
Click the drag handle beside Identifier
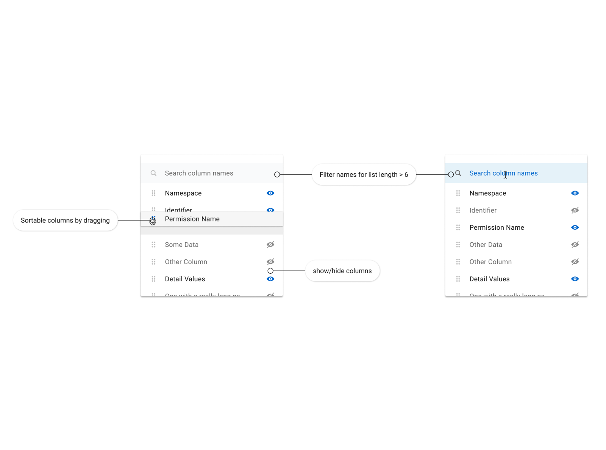[153, 210]
